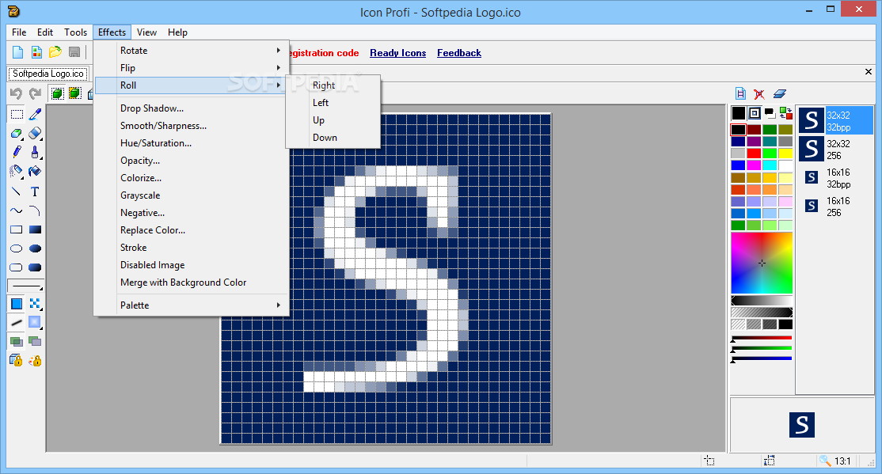Open the Tools menu
882x474 pixels.
[x=75, y=32]
